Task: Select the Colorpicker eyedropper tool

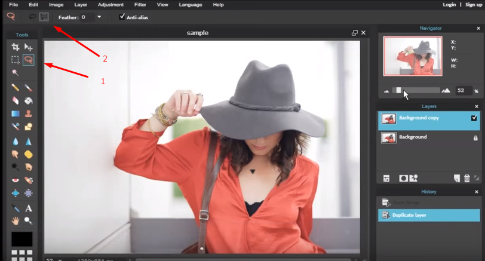Action: [x=15, y=208]
